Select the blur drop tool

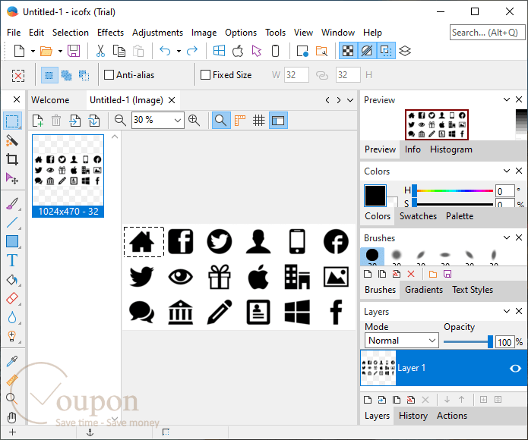pos(12,317)
